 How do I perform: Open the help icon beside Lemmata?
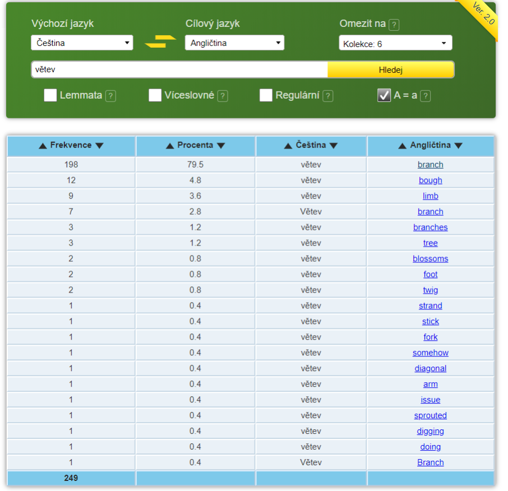point(110,96)
